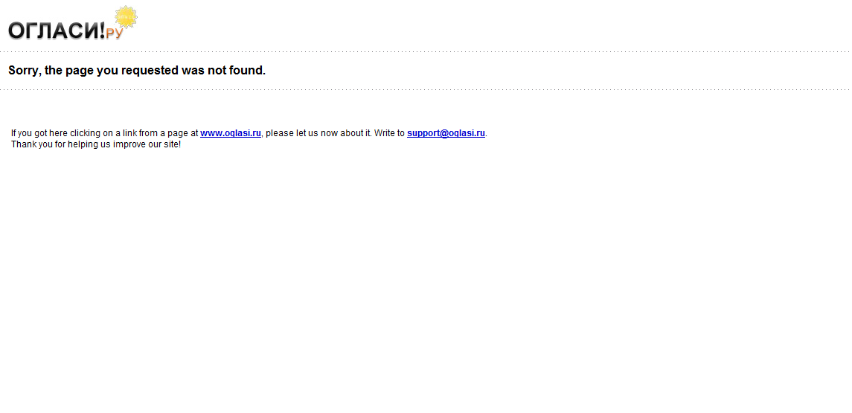Image resolution: width=852 pixels, height=413 pixels.
Task: Click the letter О starting the logo
Action: pos(17,31)
